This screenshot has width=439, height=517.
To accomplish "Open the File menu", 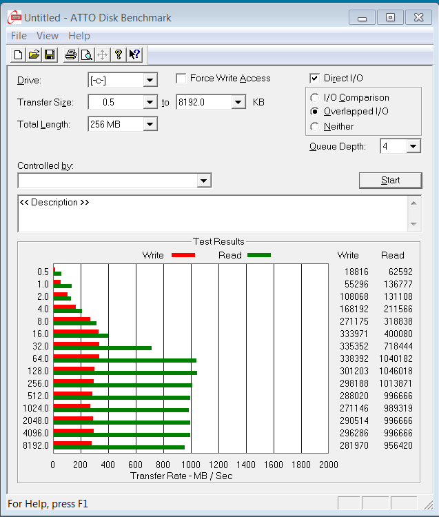I will (19, 36).
